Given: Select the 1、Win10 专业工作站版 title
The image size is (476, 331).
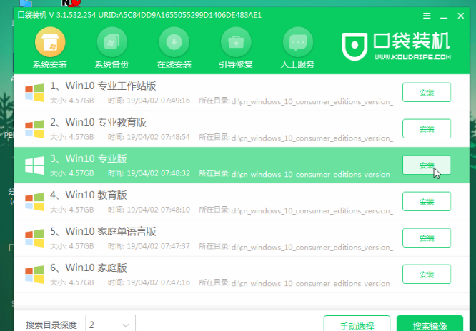Looking at the screenshot, I should [x=103, y=86].
